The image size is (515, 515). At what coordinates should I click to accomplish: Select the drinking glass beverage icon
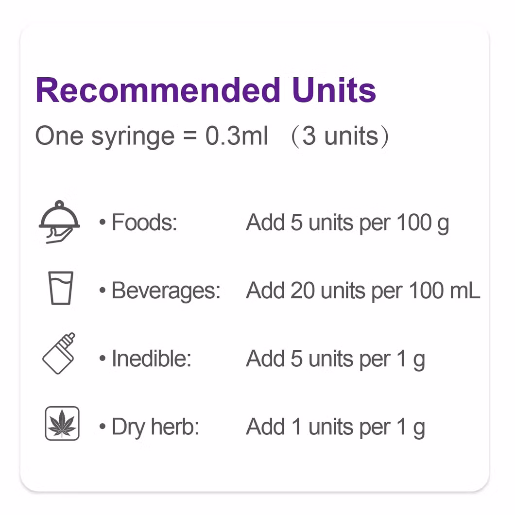coord(61,288)
